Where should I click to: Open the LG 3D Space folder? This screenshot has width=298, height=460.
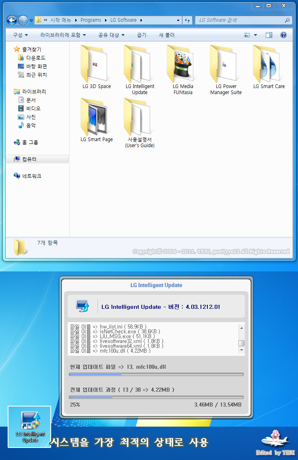[96, 67]
